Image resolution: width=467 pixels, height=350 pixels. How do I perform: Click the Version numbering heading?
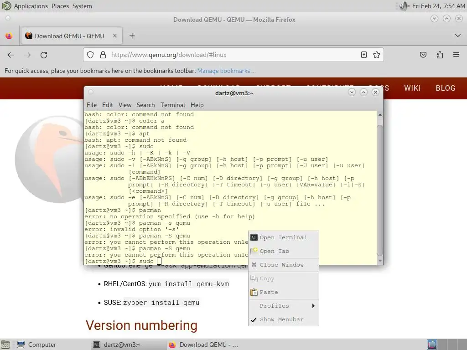[141, 325]
